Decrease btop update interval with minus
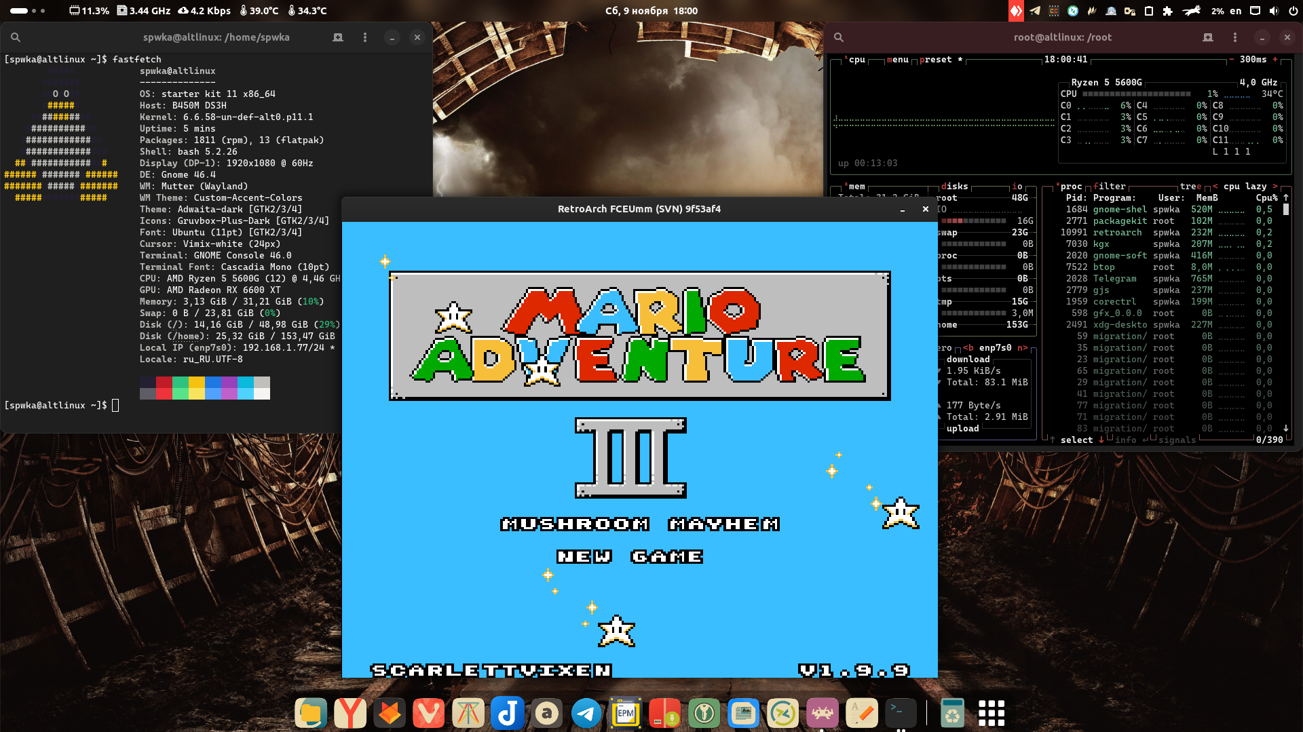The width and height of the screenshot is (1303, 732). pyautogui.click(x=1232, y=60)
